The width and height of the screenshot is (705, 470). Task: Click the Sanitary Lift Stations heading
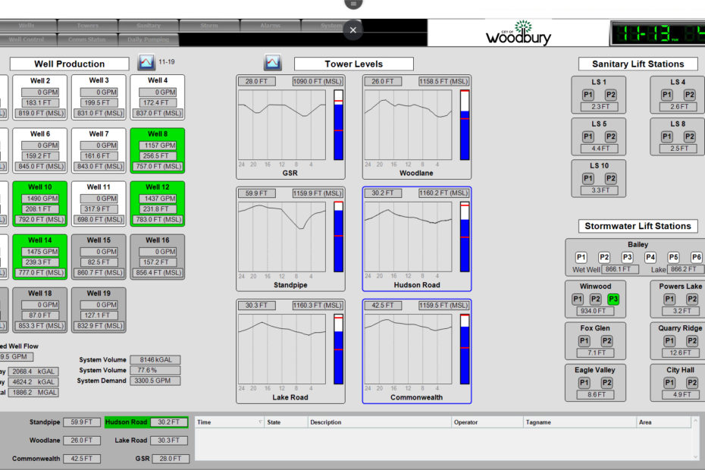pos(638,64)
